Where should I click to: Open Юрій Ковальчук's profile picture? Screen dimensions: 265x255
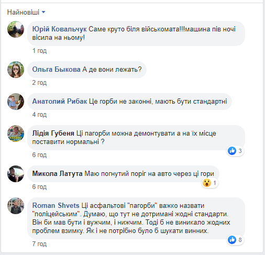16,29
